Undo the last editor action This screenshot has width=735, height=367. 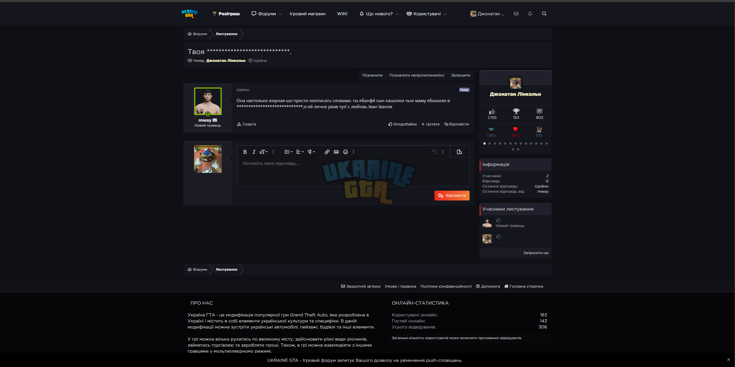coord(435,152)
